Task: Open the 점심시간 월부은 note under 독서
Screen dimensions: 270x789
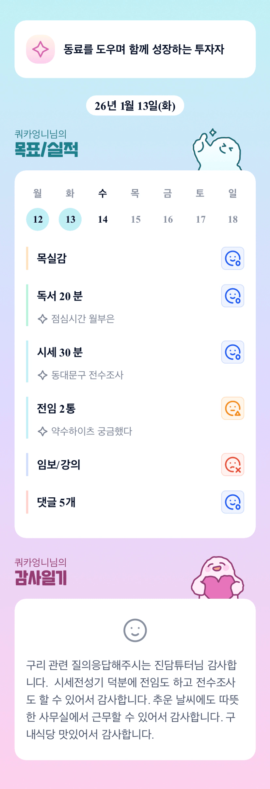Action: [83, 319]
